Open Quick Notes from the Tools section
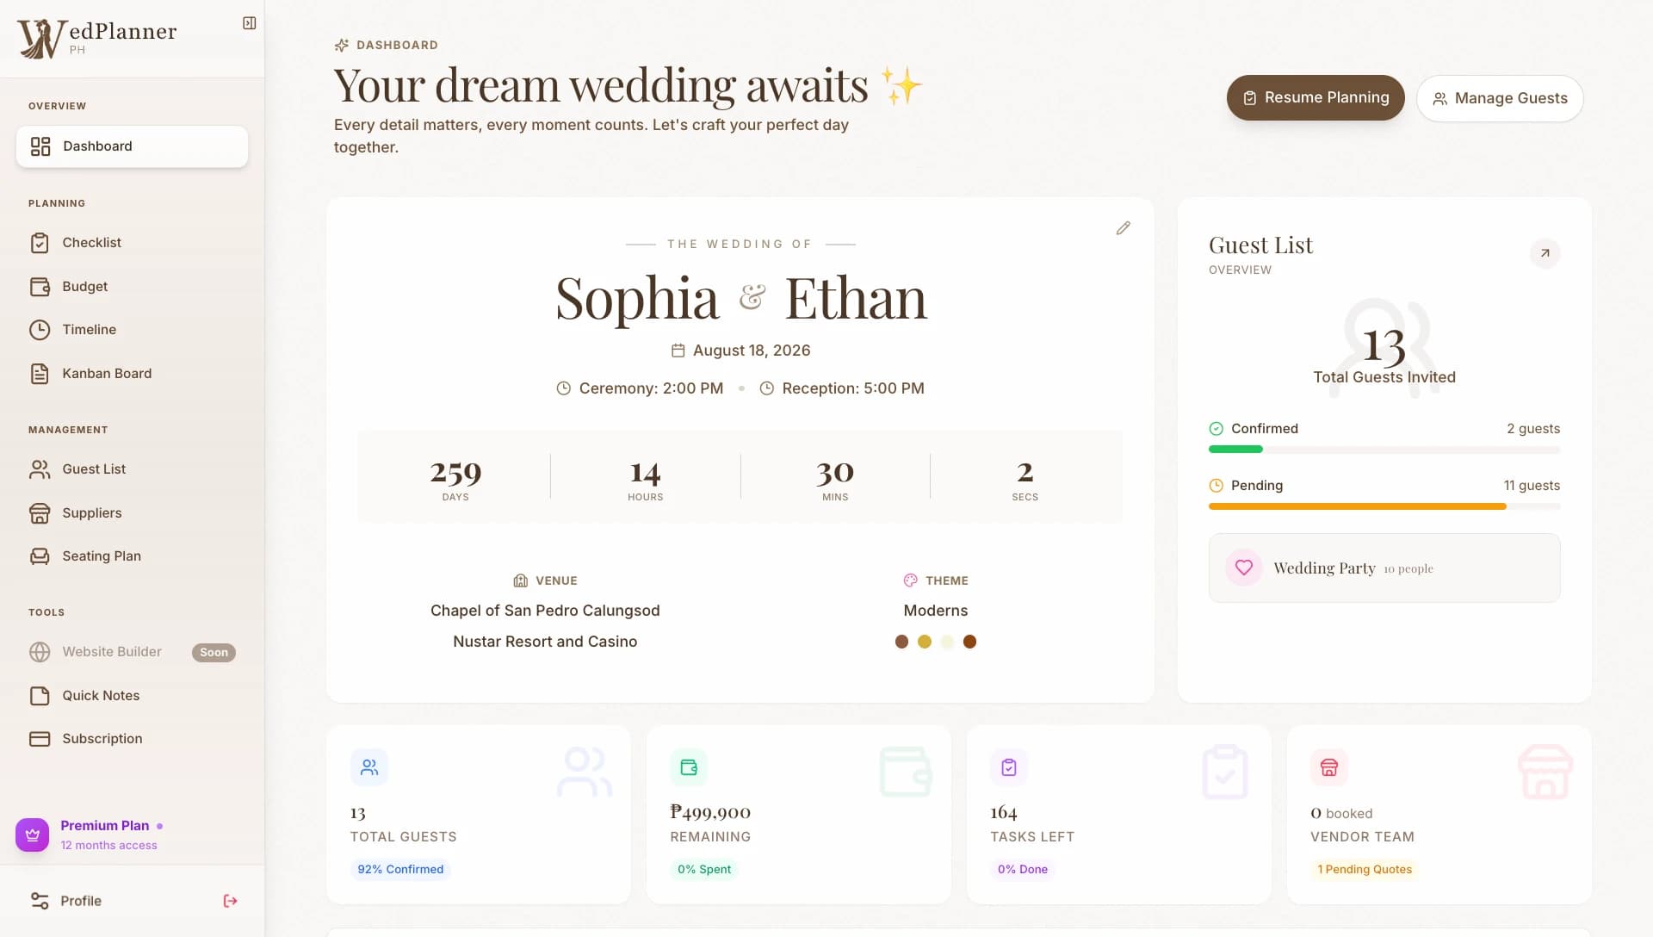1653x937 pixels. [x=100, y=695]
